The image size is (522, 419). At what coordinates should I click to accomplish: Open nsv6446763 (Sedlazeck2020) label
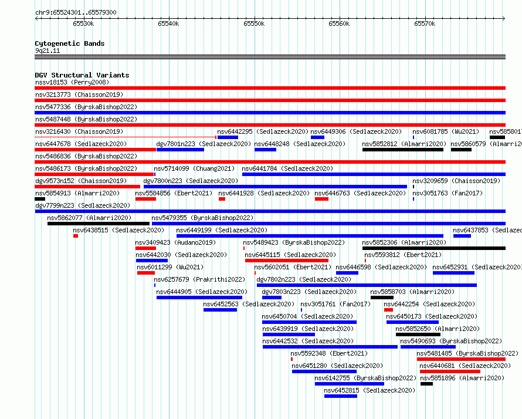coord(360,193)
